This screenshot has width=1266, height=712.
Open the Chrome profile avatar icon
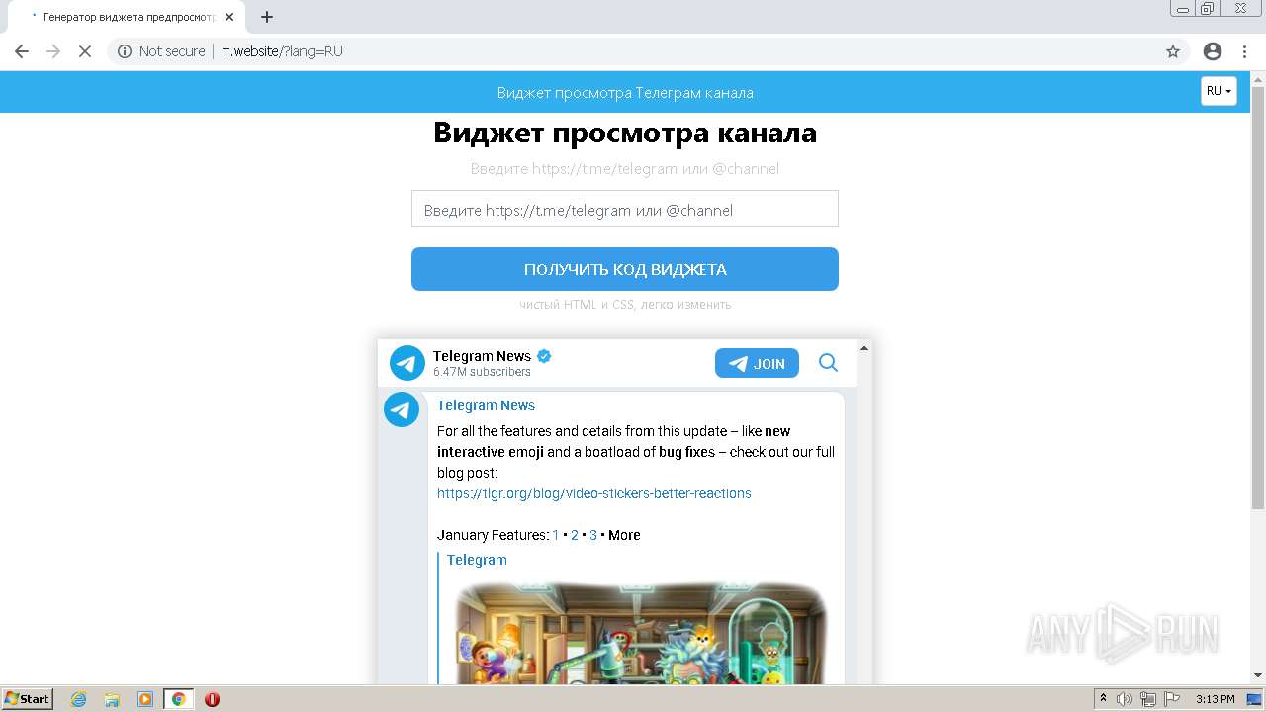point(1213,51)
